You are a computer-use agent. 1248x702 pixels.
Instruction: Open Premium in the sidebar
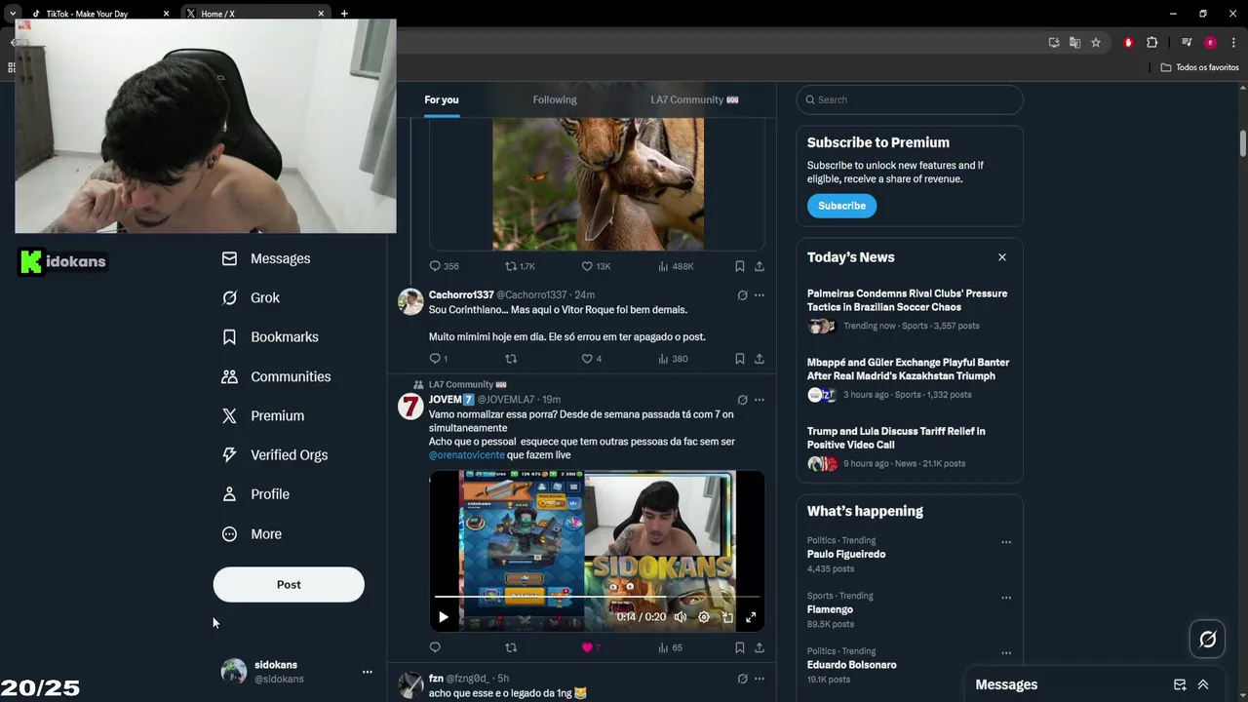(263, 415)
